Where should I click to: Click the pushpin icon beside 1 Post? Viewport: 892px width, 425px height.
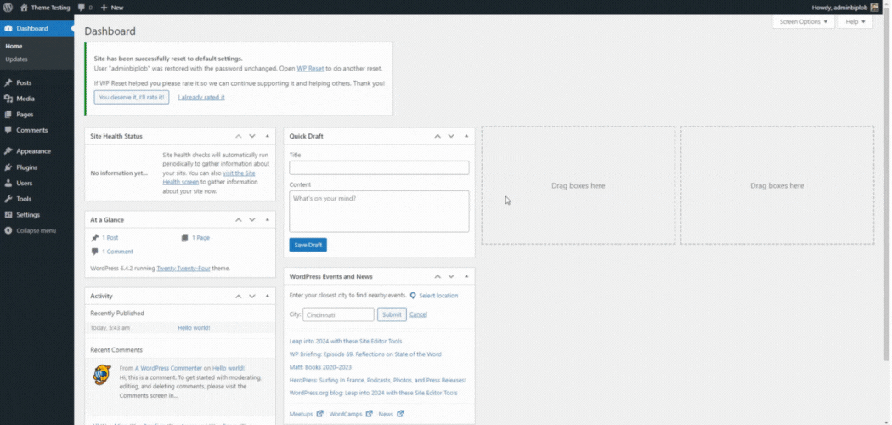[95, 238]
